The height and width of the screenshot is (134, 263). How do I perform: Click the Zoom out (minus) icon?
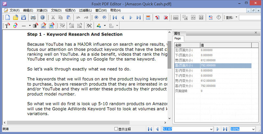tap(105, 17)
